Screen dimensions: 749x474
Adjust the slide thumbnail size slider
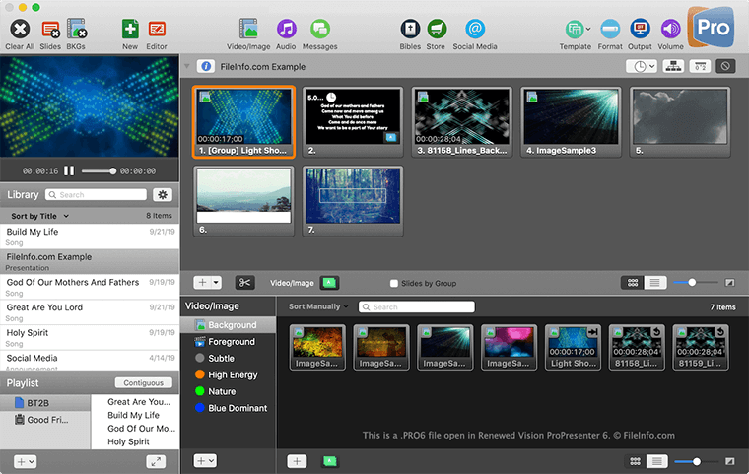pos(692,283)
